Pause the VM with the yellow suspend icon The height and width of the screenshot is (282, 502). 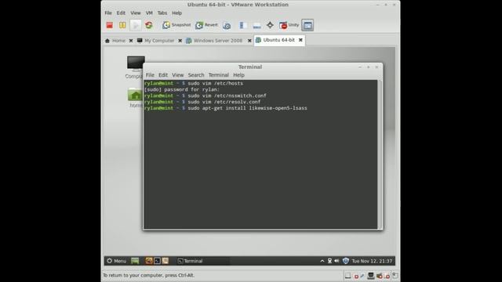point(122,25)
